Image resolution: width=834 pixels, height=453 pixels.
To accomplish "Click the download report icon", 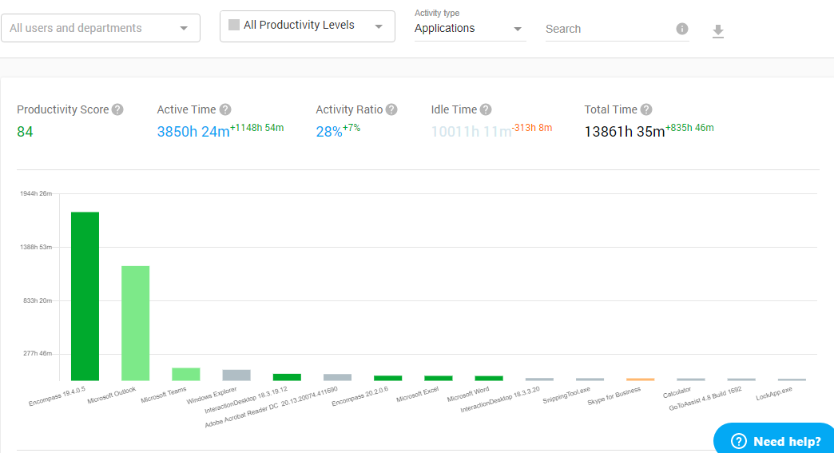I will (717, 31).
